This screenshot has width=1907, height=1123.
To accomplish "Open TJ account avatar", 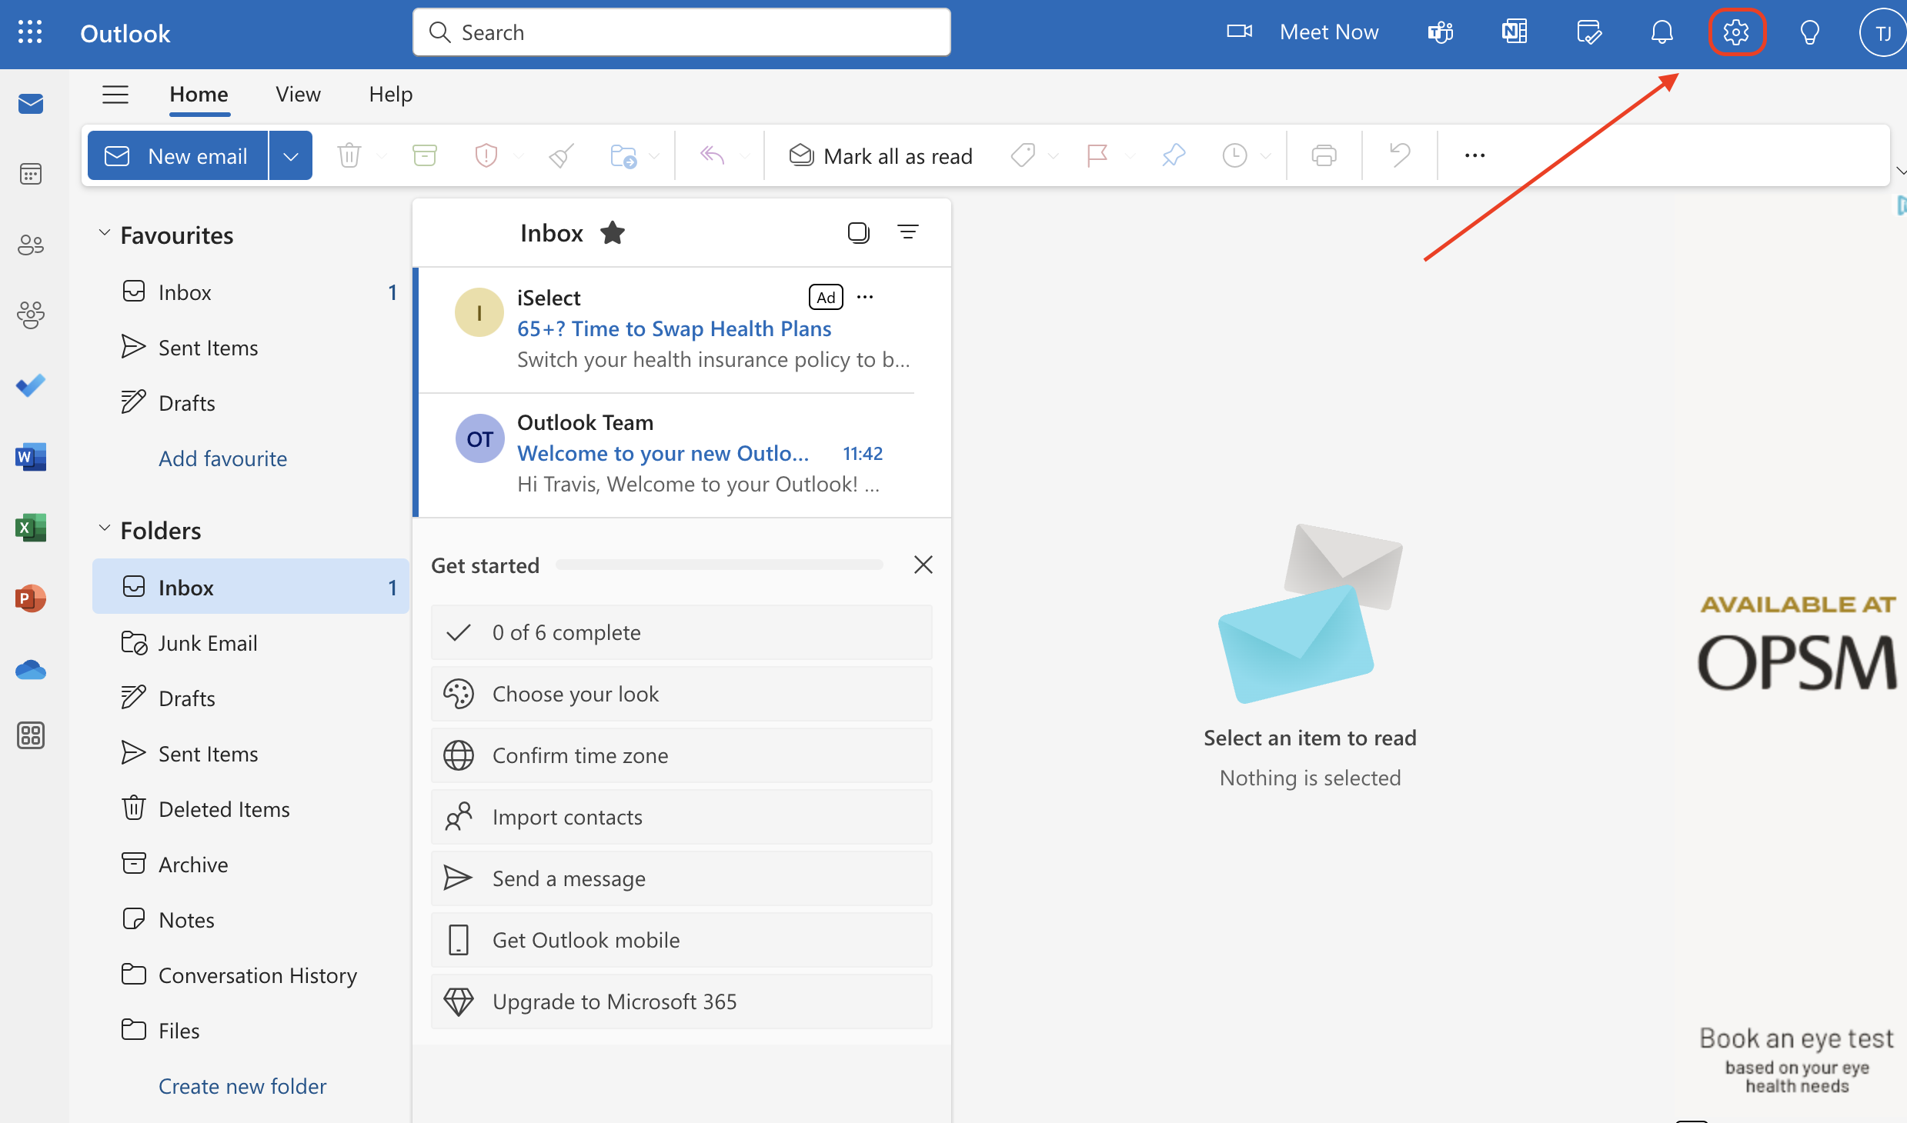I will point(1882,32).
